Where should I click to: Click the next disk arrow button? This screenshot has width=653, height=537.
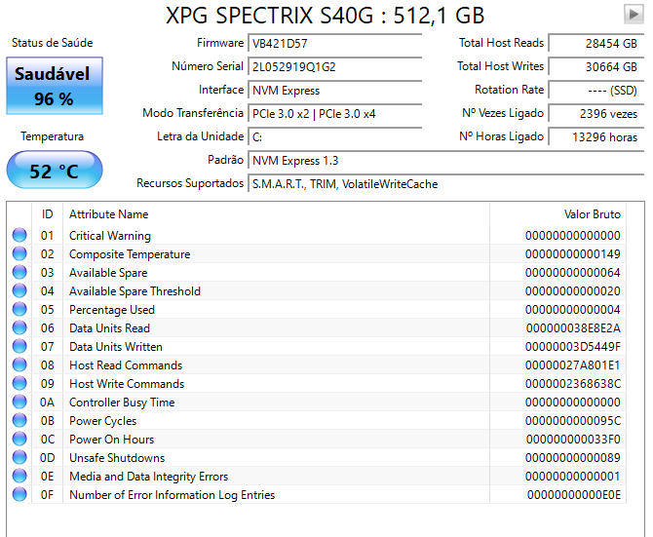[x=634, y=15]
